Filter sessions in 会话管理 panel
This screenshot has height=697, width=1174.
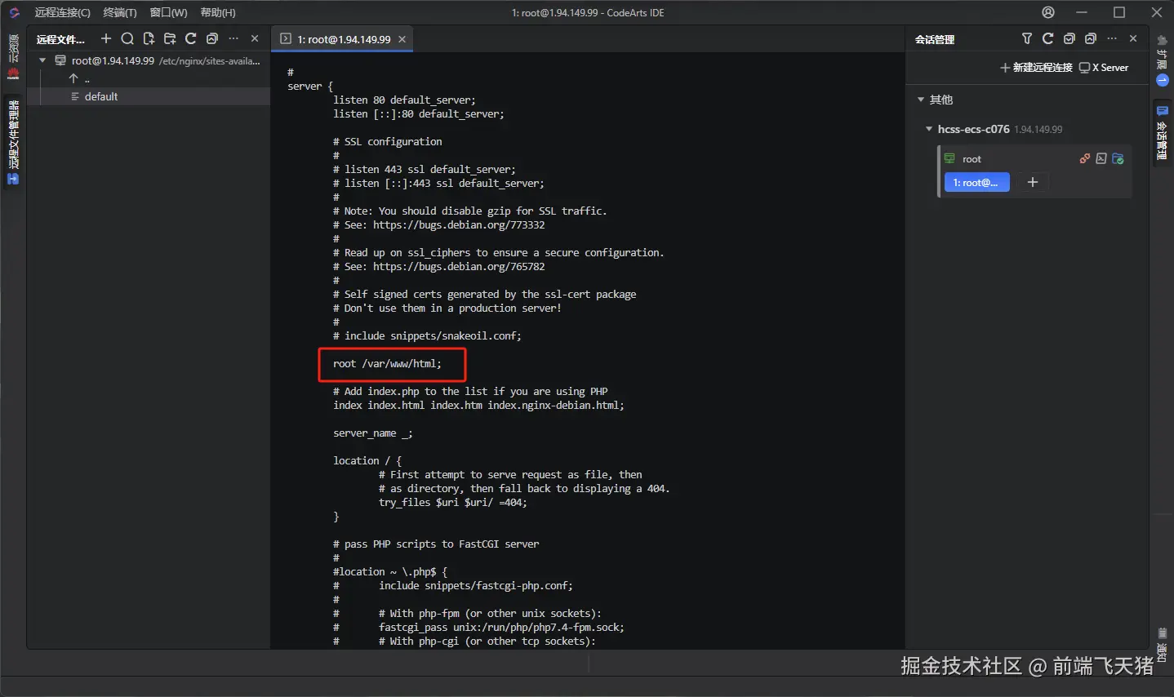point(1027,38)
